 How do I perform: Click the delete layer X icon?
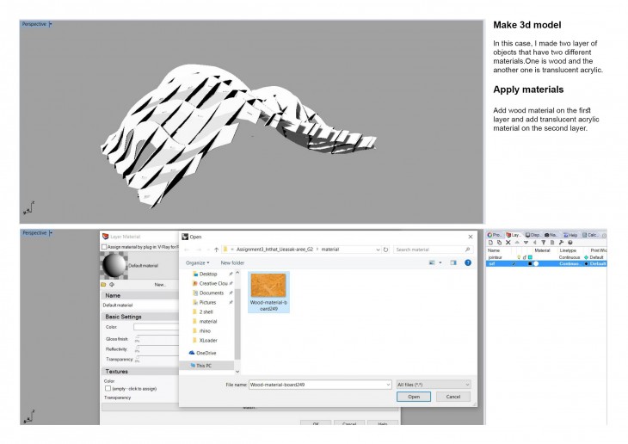pyautogui.click(x=508, y=243)
